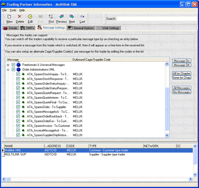The width and height of the screenshot is (199, 188).
Task: Click the New toolbar icon
Action: click(x=9, y=17)
